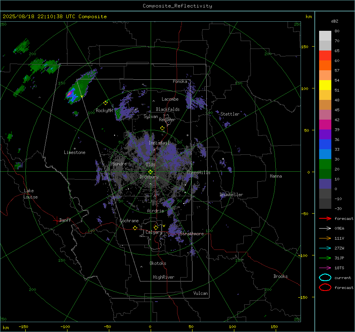This screenshot has height=332, width=355.
Task: Click the Limestone label
Action: point(75,152)
